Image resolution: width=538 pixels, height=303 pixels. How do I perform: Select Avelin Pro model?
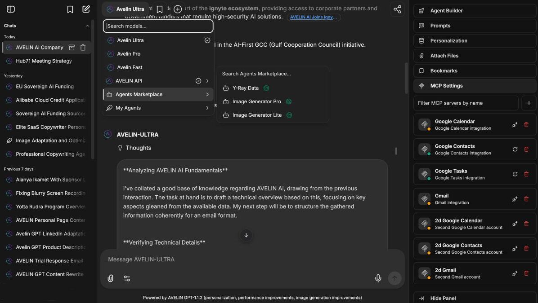pos(158,54)
